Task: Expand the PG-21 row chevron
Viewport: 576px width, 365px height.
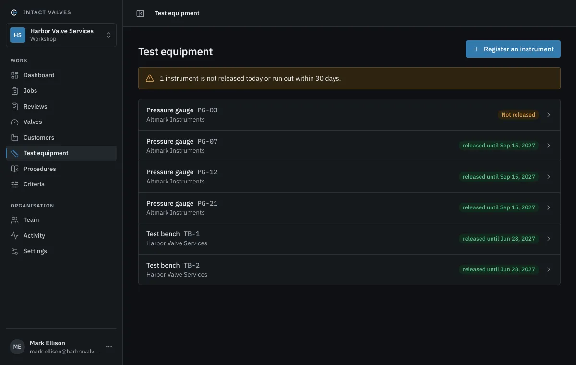Action: tap(549, 207)
